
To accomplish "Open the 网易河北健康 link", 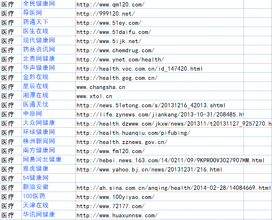I will tap(42, 160).
